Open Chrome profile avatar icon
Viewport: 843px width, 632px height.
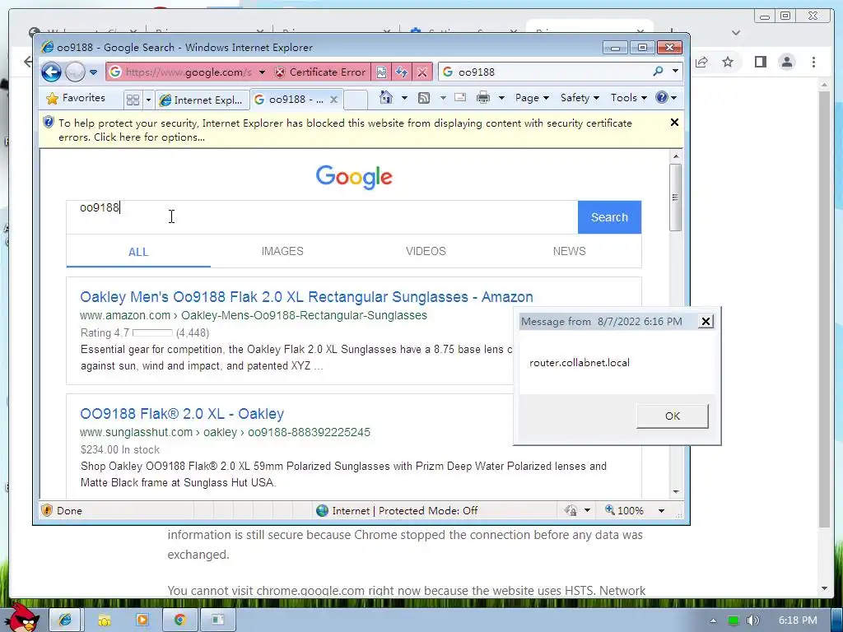[x=786, y=62]
